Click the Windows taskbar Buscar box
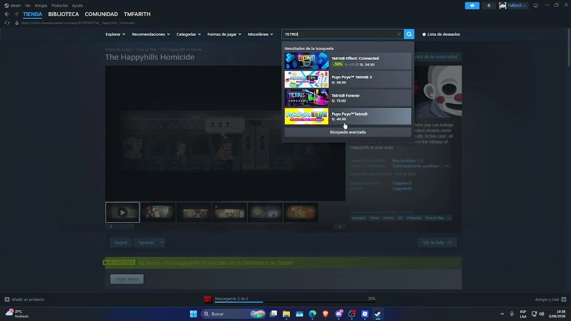This screenshot has height=321, width=571. pos(233,314)
